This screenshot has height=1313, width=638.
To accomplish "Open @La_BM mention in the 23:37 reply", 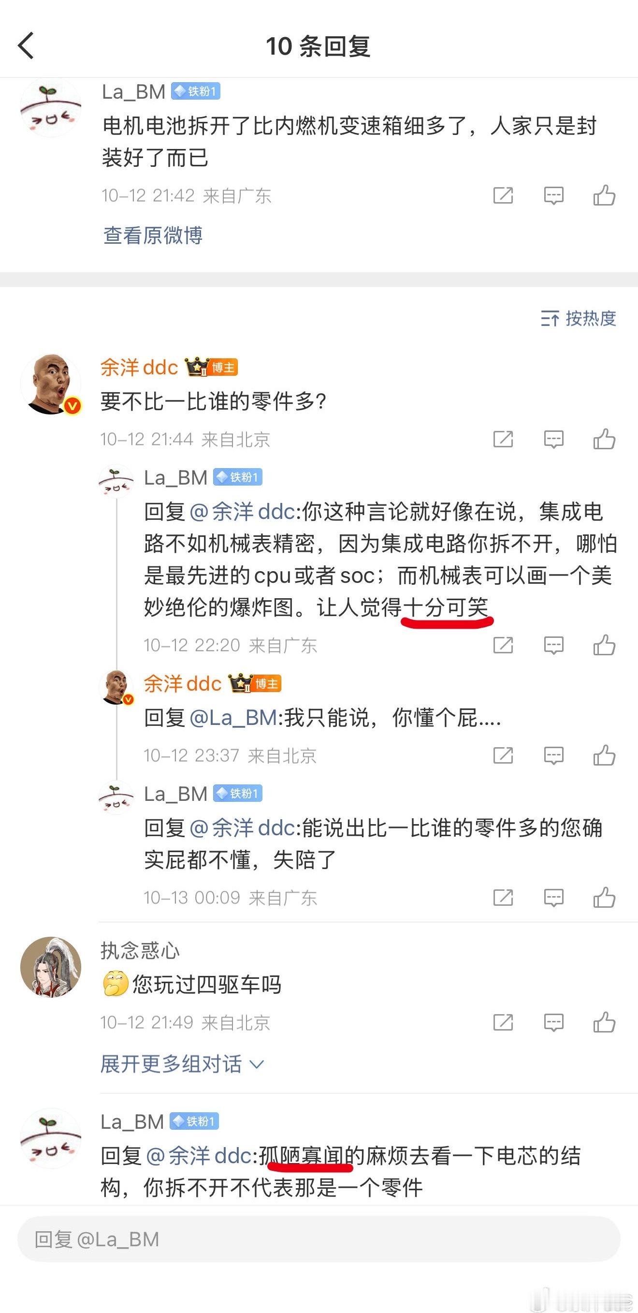I will 233,718.
